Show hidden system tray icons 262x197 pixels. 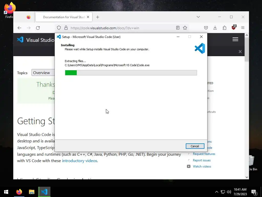[x=216, y=192]
